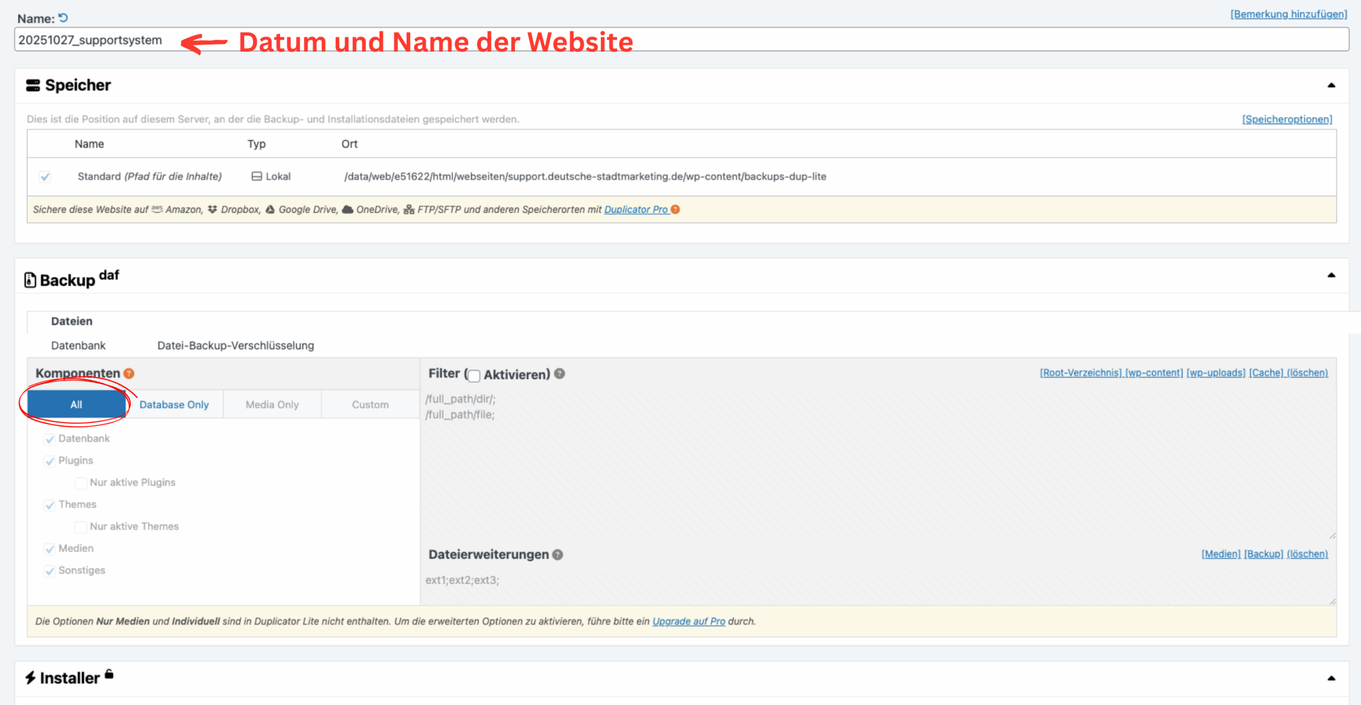The height and width of the screenshot is (705, 1361).
Task: Click the Speicher stacked-disks icon
Action: point(32,85)
